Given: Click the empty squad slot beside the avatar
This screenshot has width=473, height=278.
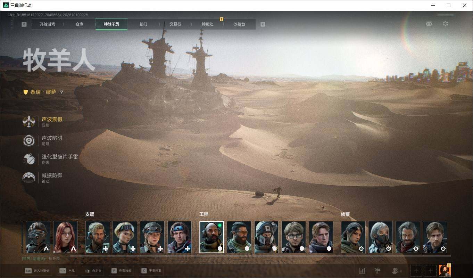Looking at the screenshot, I should coord(431,270).
